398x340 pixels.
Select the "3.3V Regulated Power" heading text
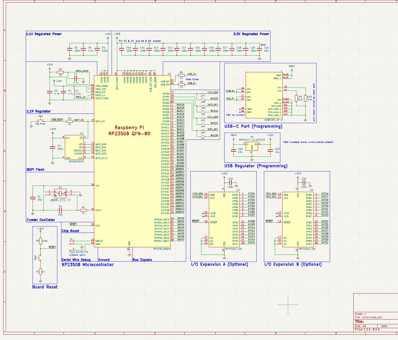pos(251,34)
